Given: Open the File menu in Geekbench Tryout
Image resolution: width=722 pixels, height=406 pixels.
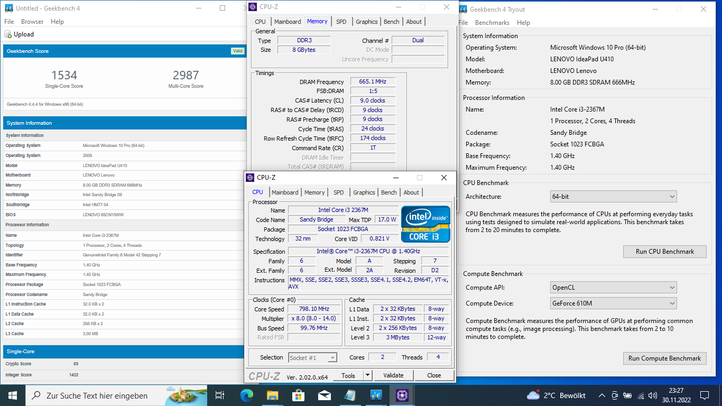Looking at the screenshot, I should tap(464, 23).
